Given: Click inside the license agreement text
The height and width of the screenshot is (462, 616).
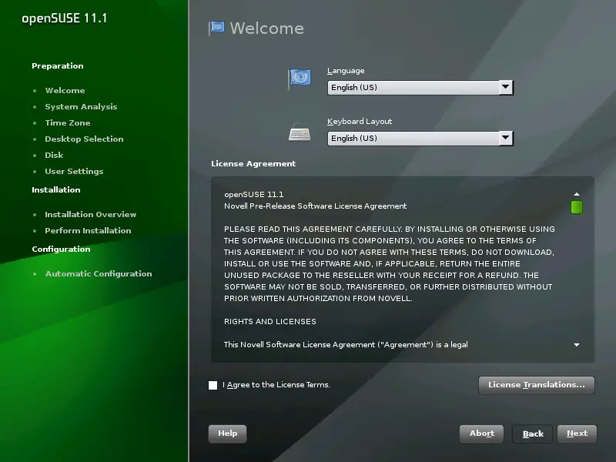Looking at the screenshot, I should 389,262.
